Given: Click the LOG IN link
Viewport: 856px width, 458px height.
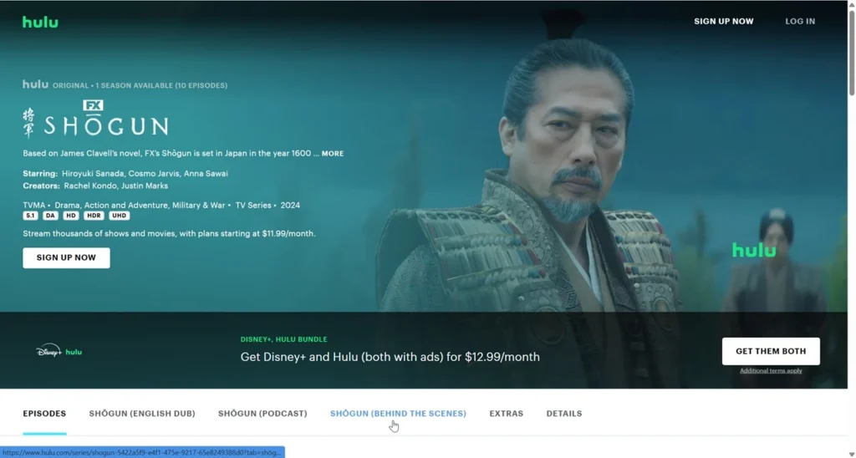Looking at the screenshot, I should pos(800,21).
